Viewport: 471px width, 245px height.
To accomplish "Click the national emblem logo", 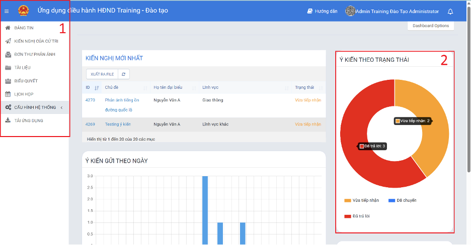I will 23,11.
